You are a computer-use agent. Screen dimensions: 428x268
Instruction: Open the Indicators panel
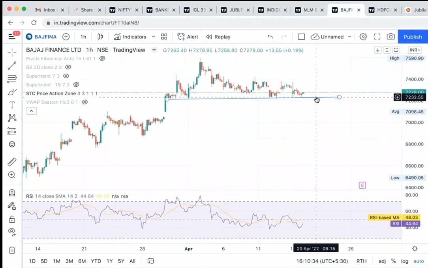pyautogui.click(x=130, y=37)
